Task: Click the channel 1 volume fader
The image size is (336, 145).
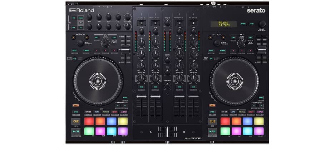Action: 155,97
